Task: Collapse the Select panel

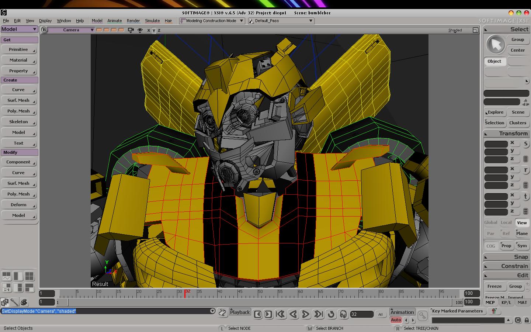Action: [x=486, y=30]
